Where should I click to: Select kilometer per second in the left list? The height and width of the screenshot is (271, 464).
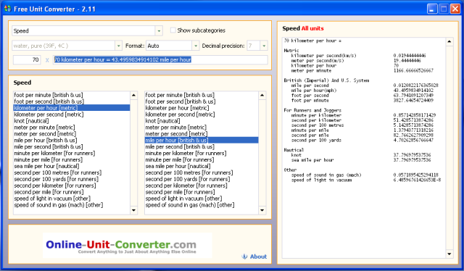pyautogui.click(x=72, y=114)
